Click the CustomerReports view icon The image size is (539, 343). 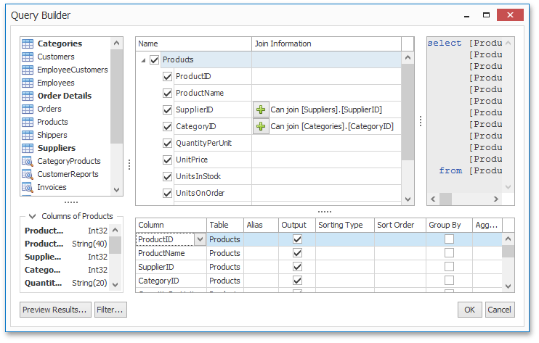[x=28, y=174]
